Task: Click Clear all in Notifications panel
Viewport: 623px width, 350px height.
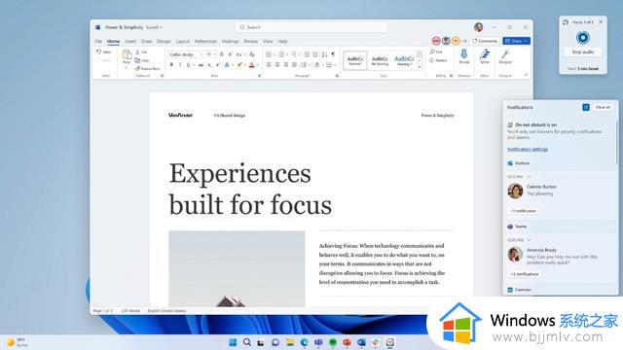Action: click(x=603, y=107)
